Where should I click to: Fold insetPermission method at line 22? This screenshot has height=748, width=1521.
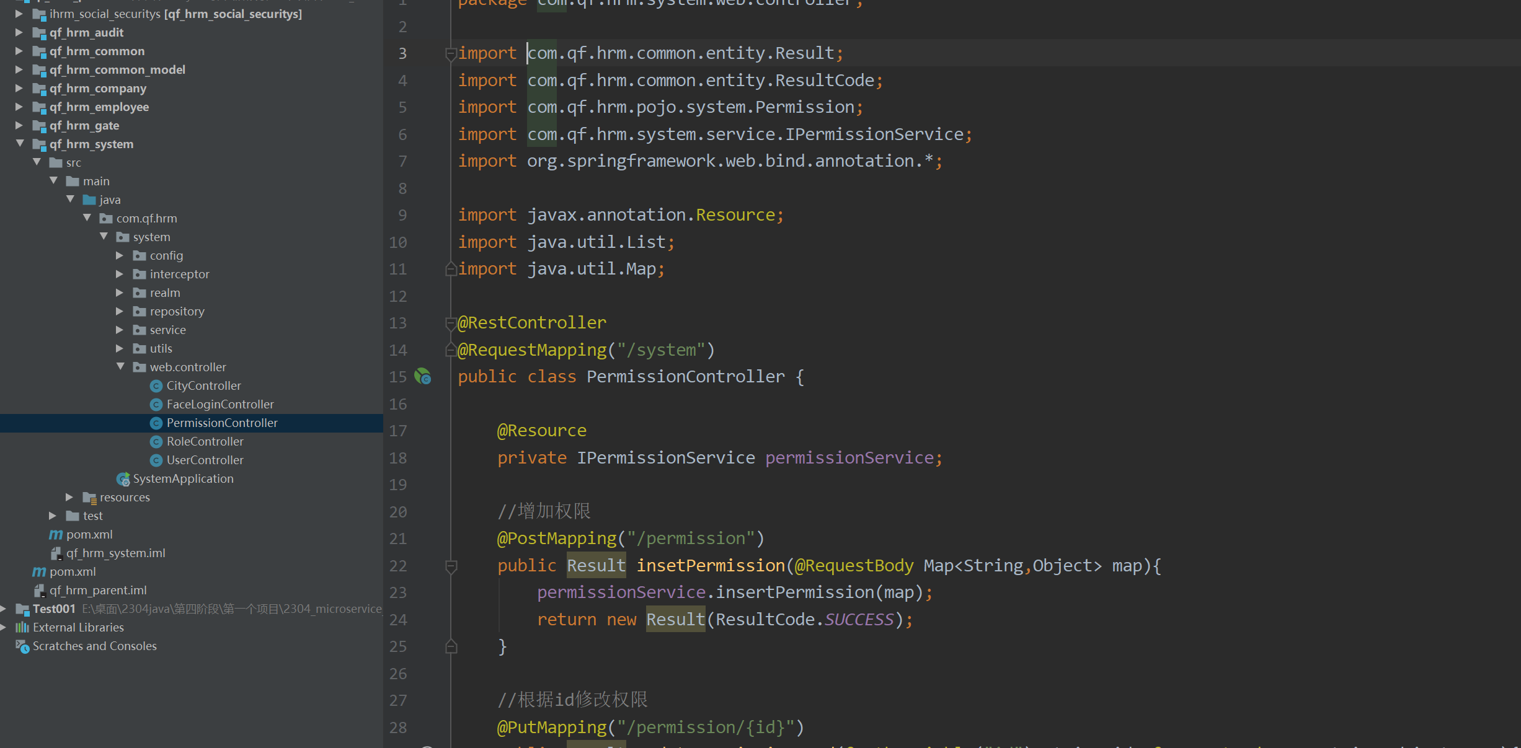point(451,566)
